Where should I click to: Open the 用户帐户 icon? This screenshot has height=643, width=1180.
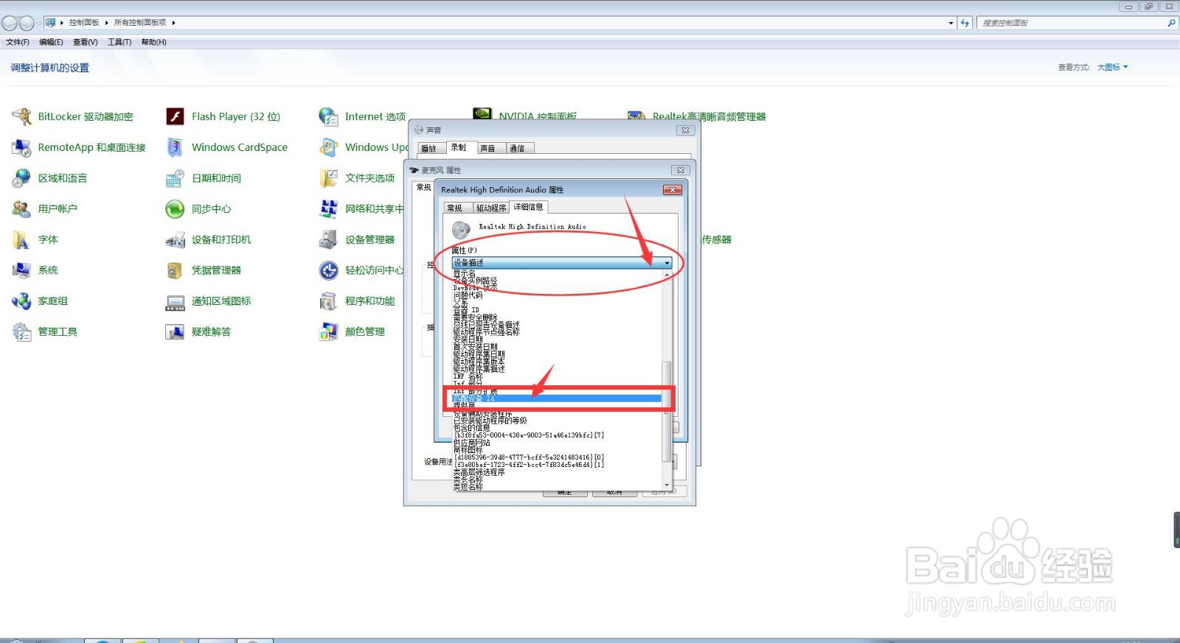pyautogui.click(x=21, y=209)
